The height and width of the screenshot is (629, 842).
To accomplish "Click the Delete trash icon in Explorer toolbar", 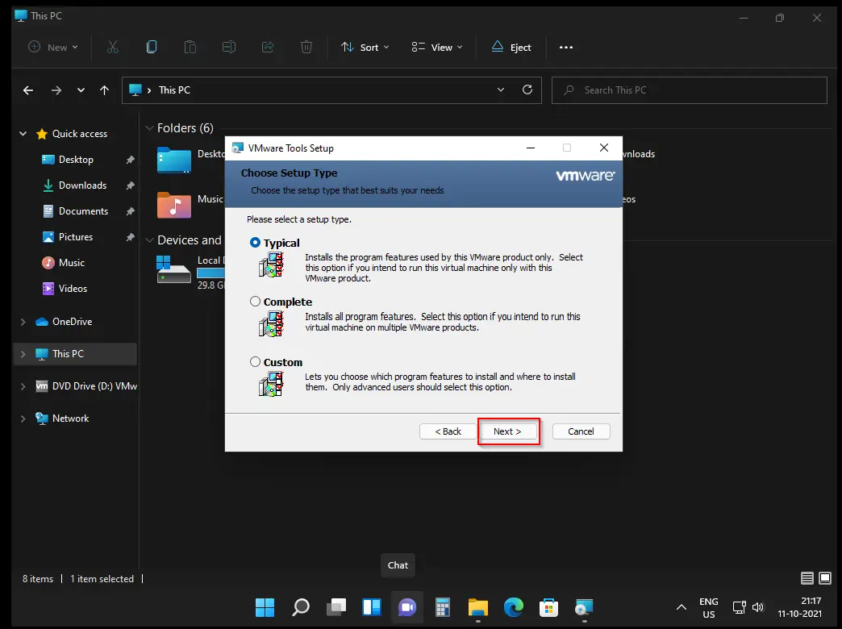I will click(306, 48).
